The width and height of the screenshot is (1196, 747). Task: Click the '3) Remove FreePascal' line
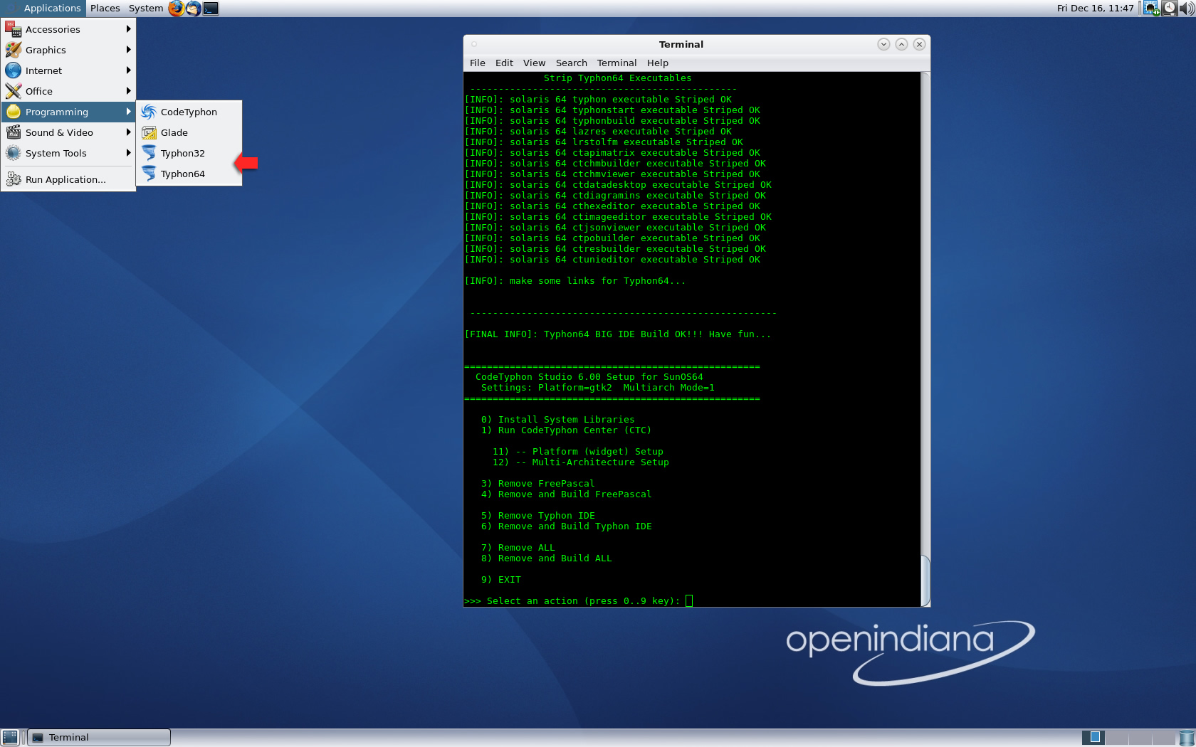point(537,484)
